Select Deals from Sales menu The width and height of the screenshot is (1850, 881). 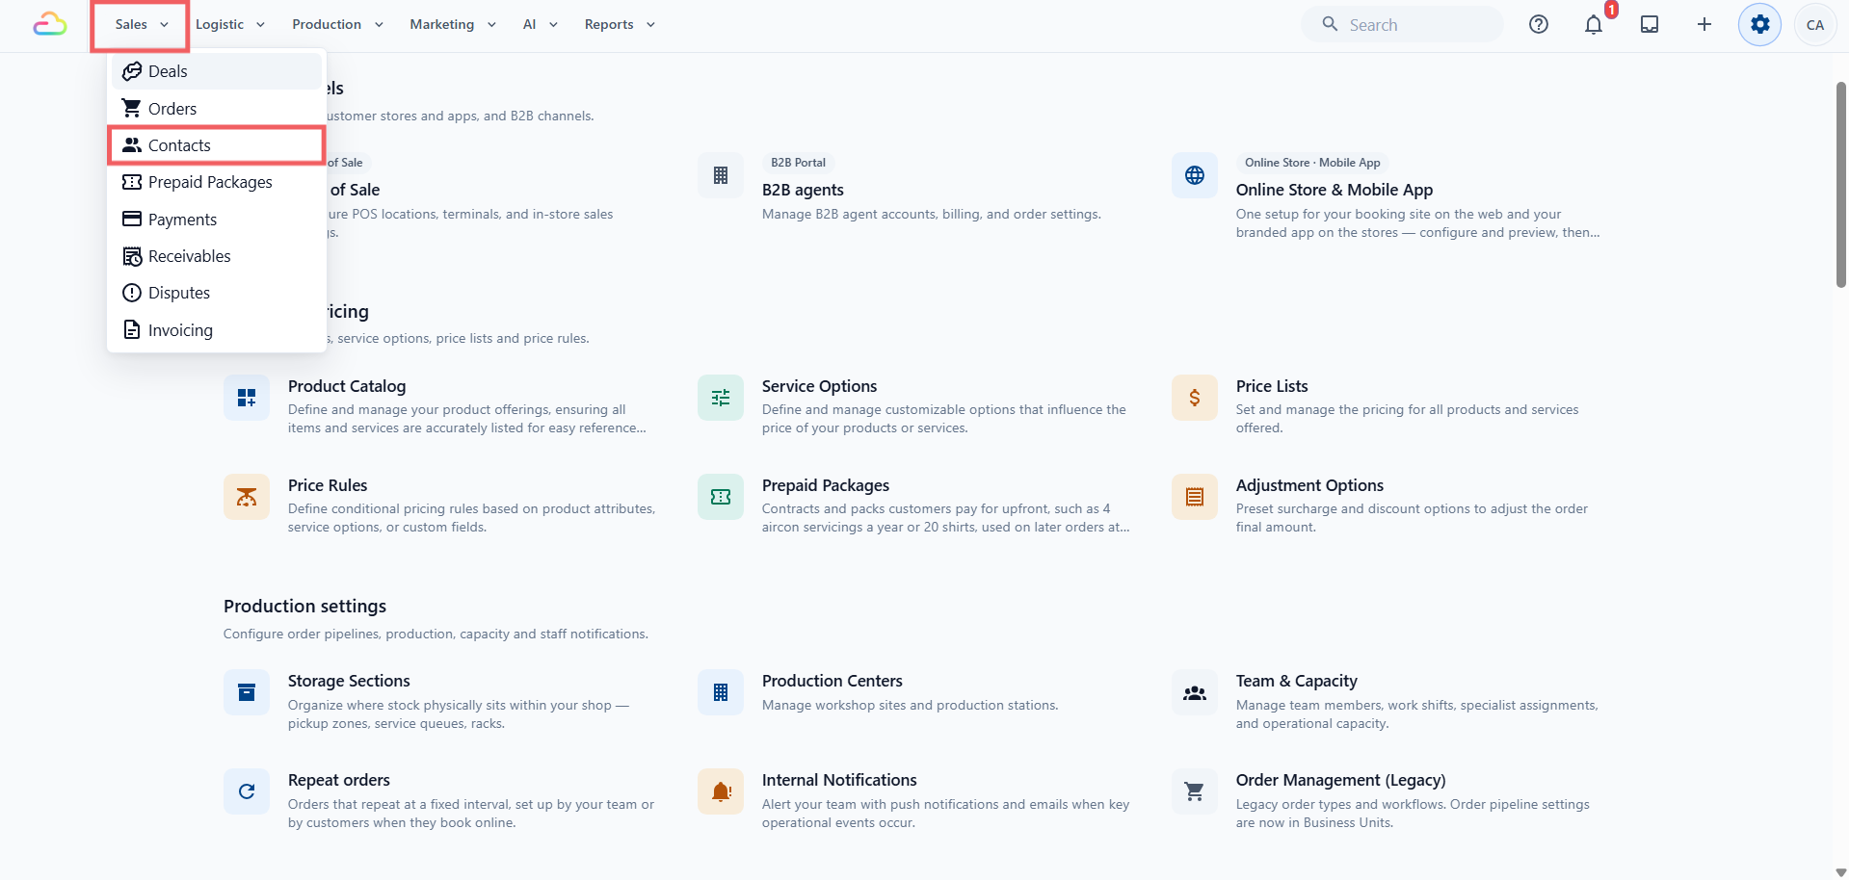tap(217, 71)
